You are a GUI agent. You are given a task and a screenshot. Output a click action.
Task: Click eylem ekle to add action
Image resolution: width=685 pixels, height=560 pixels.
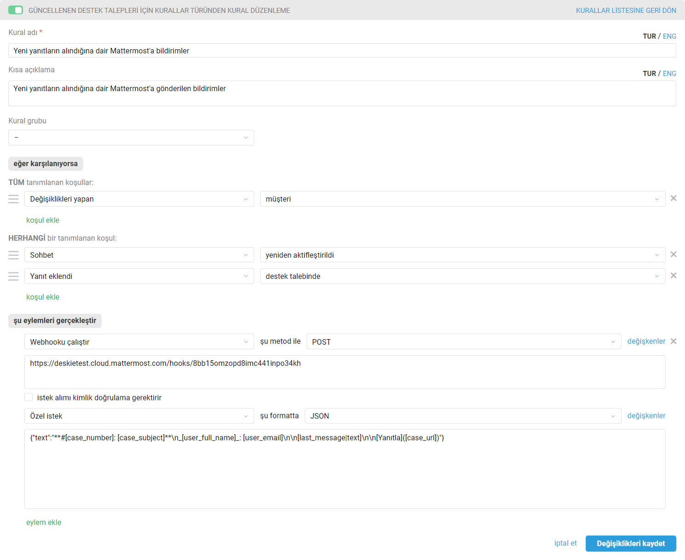pos(44,522)
